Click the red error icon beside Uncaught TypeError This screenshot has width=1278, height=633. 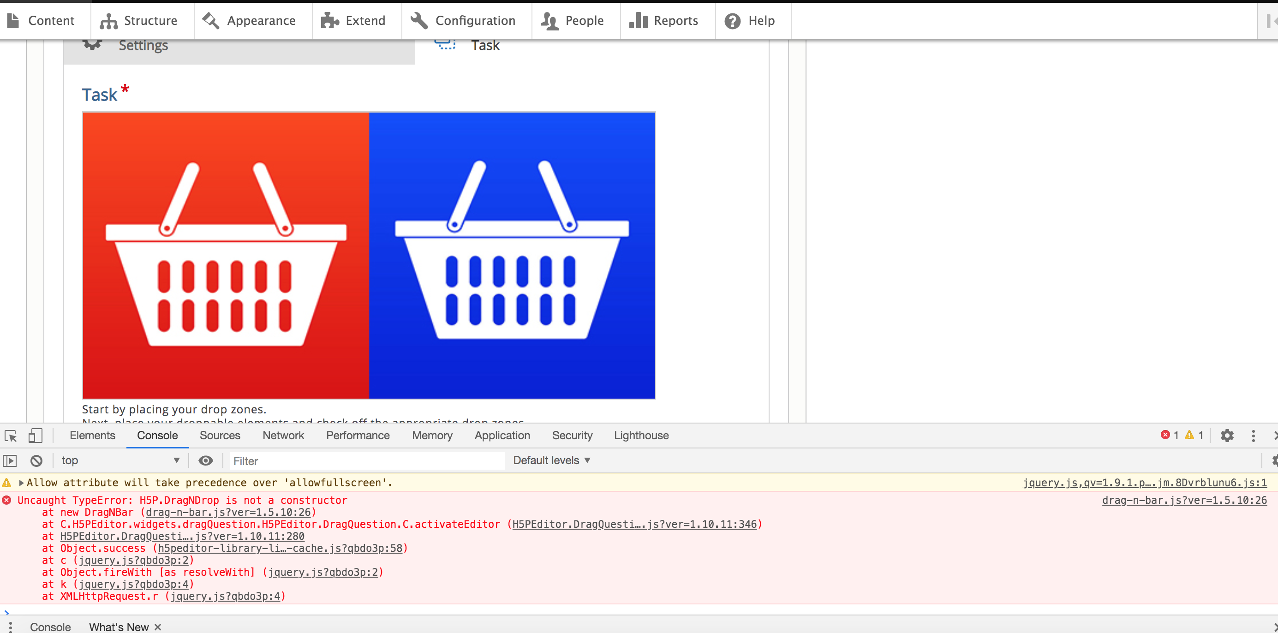pyautogui.click(x=6, y=500)
